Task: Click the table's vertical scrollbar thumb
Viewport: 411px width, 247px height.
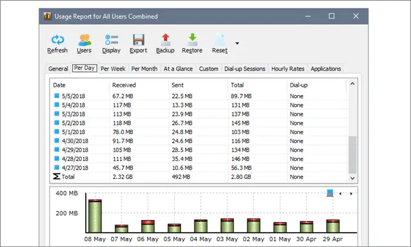Action: (353, 155)
